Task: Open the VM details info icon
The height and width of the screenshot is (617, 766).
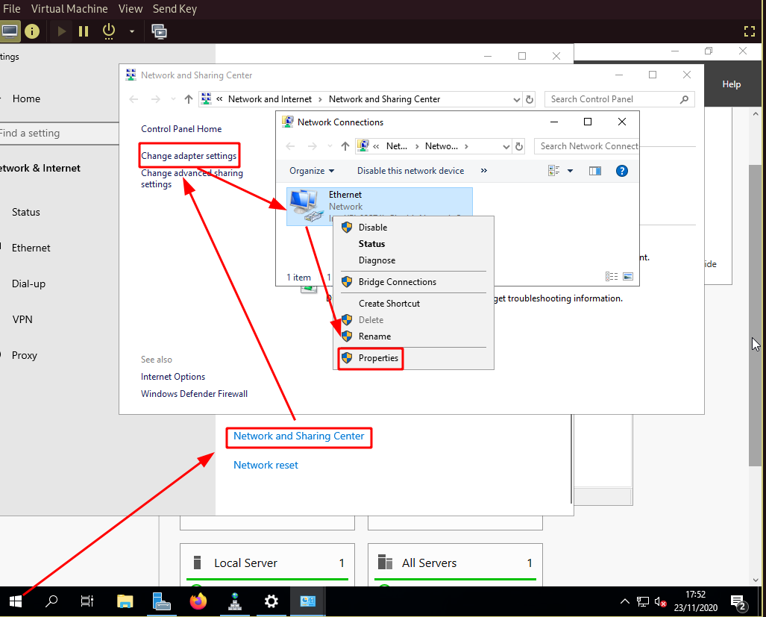Action: [x=32, y=32]
